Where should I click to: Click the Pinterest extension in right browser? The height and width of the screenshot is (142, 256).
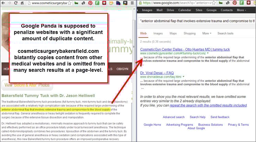235,3
